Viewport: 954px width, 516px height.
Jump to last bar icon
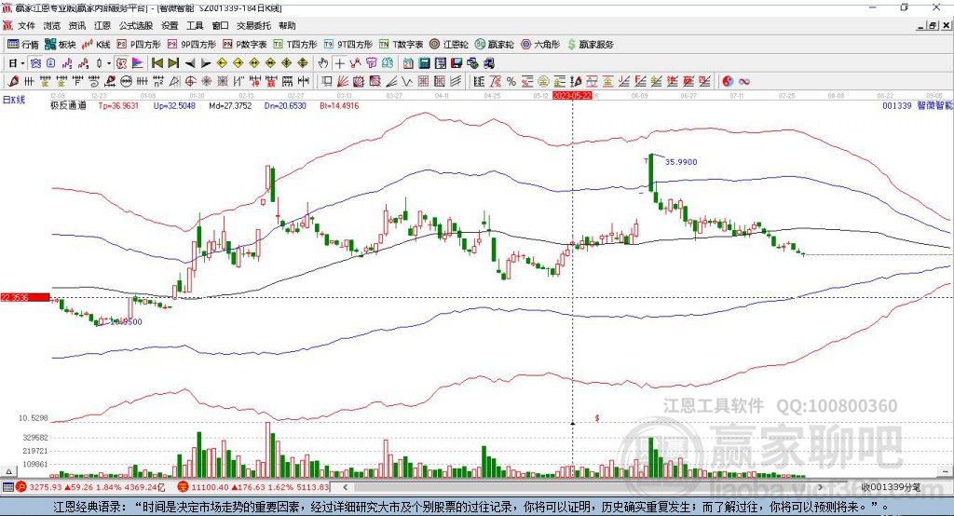173,63
